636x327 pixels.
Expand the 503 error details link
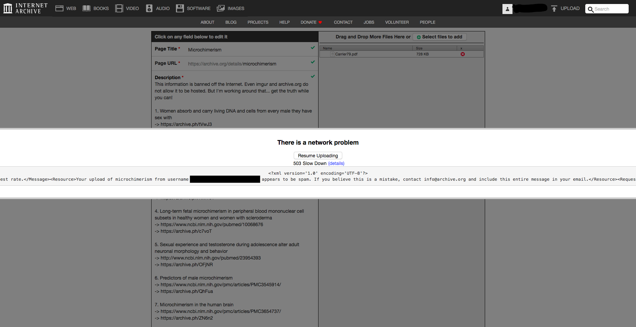click(336, 163)
